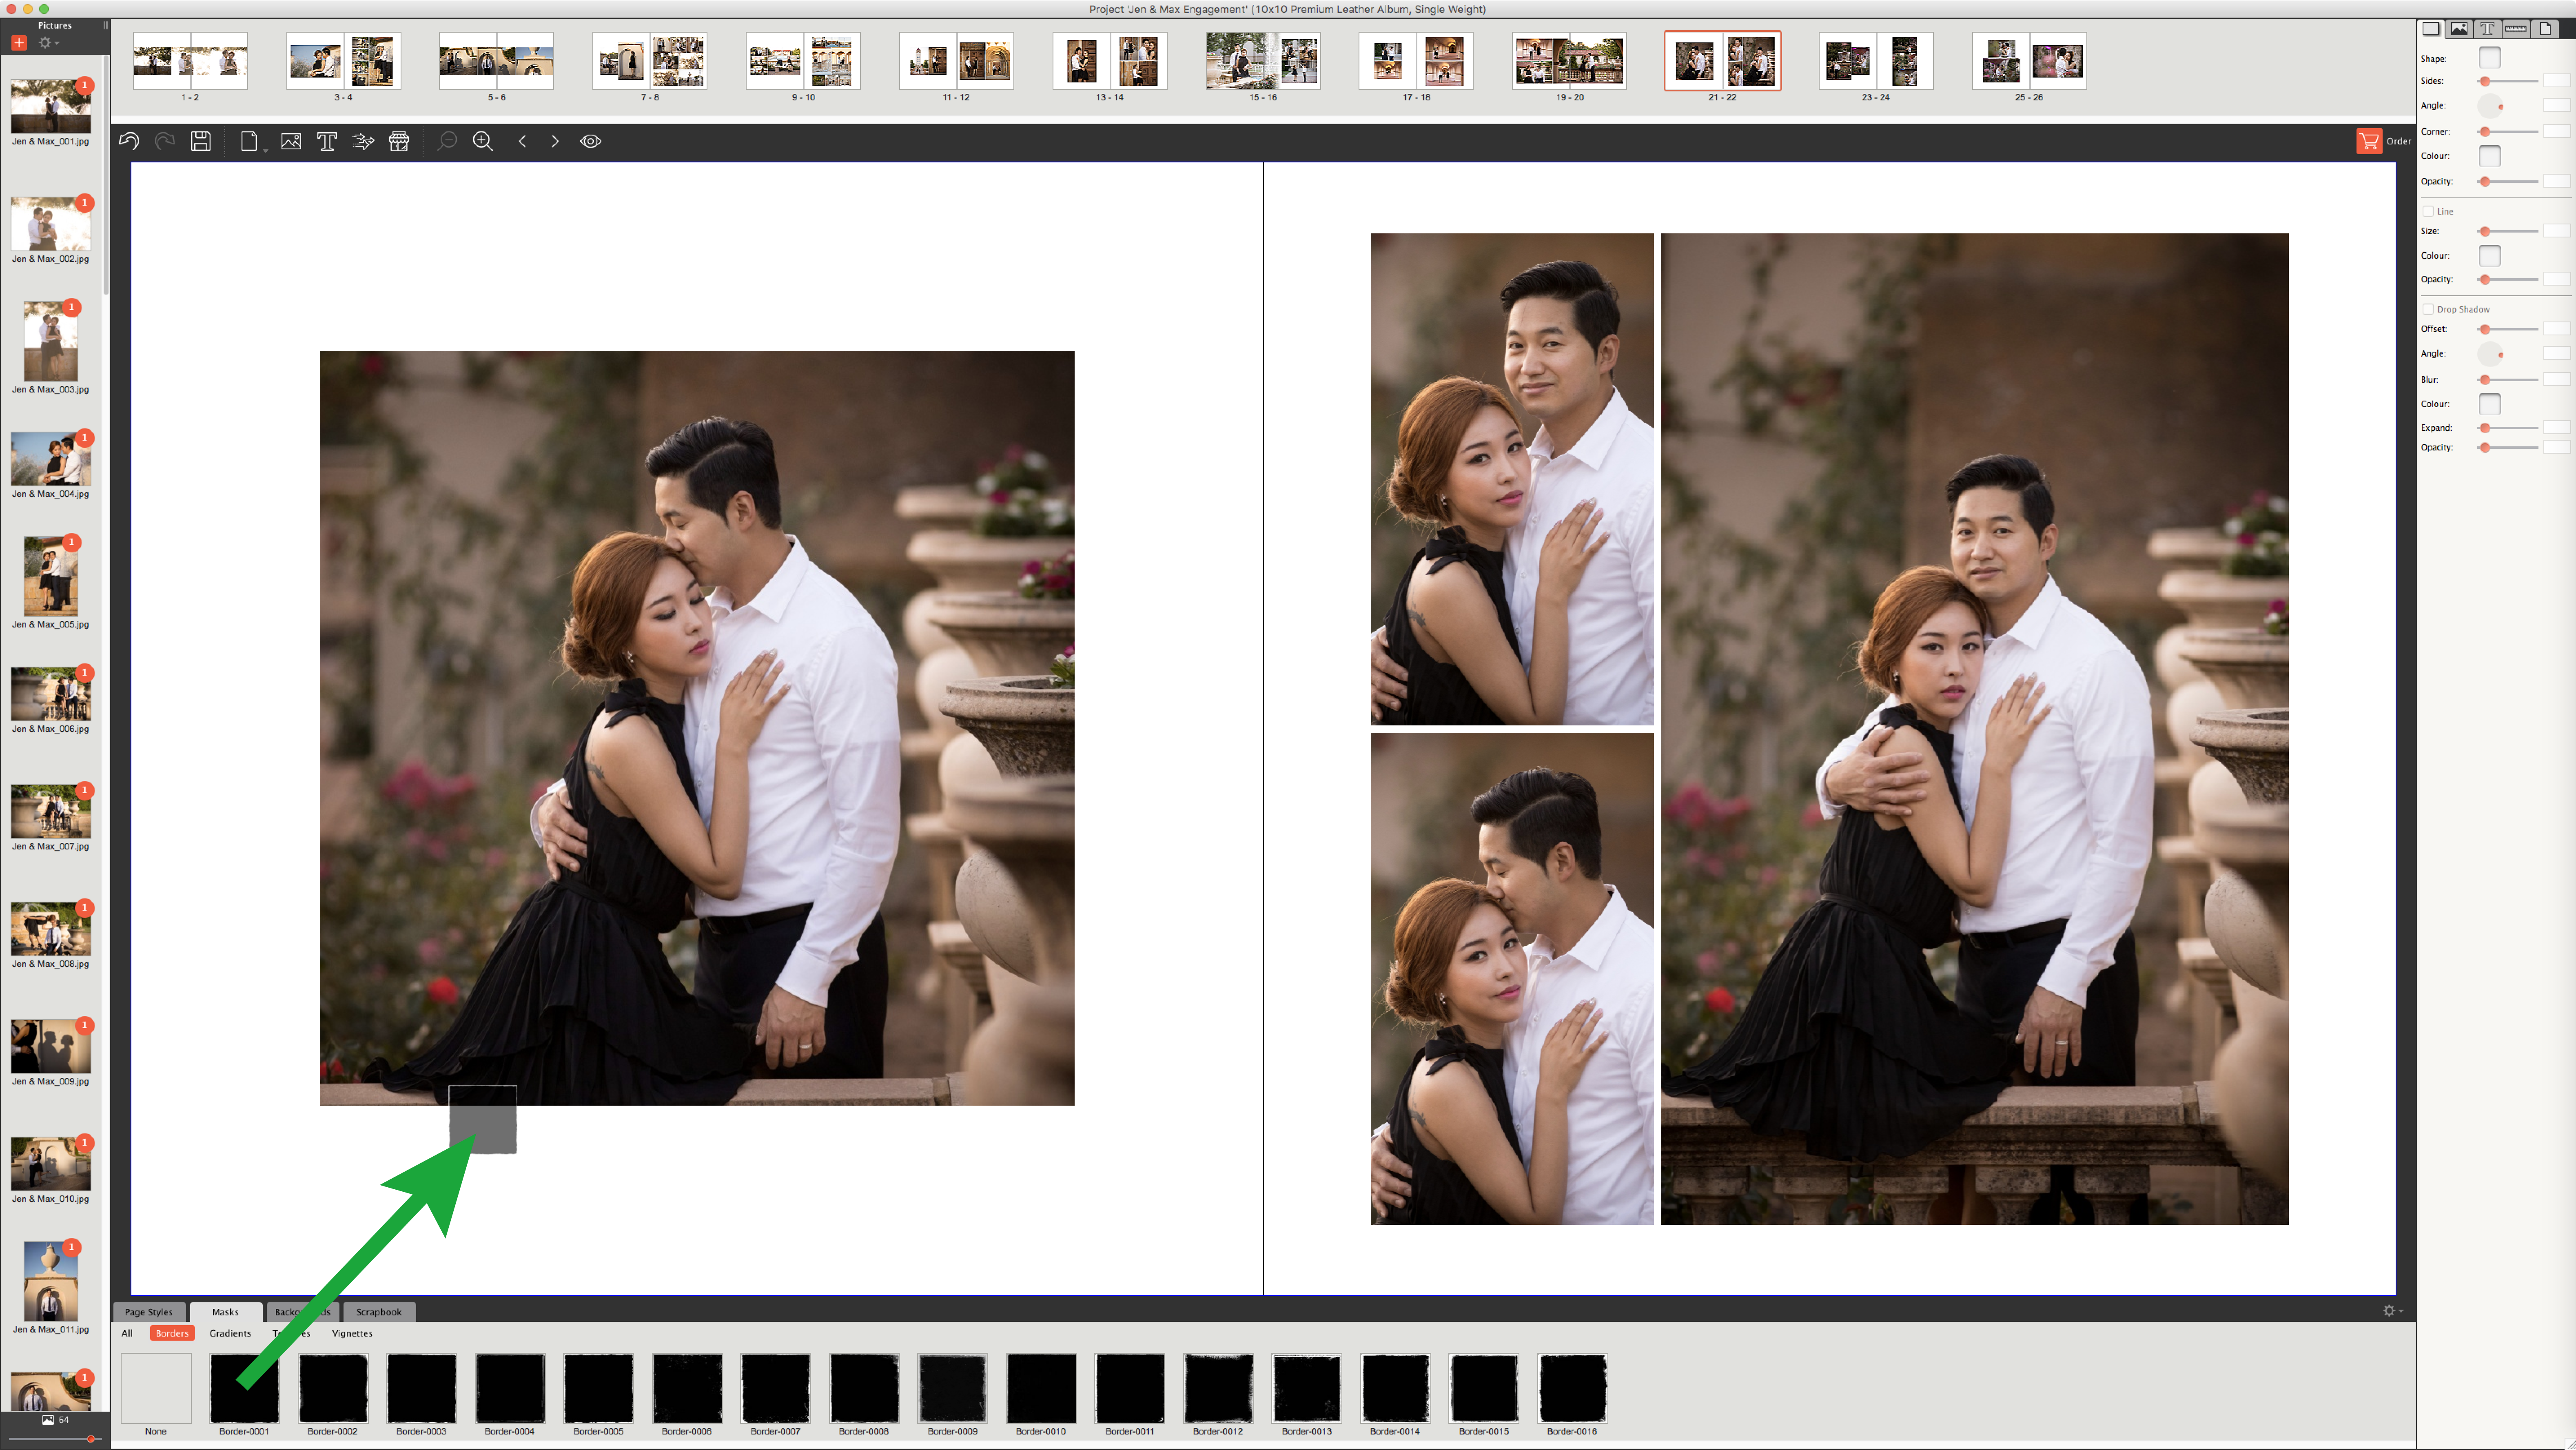Go to the next spread
The image size is (2576, 1450).
(555, 141)
